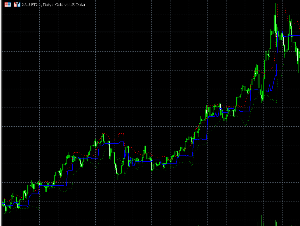Select the gray horizontal price line

pyautogui.click(x=151, y=31)
